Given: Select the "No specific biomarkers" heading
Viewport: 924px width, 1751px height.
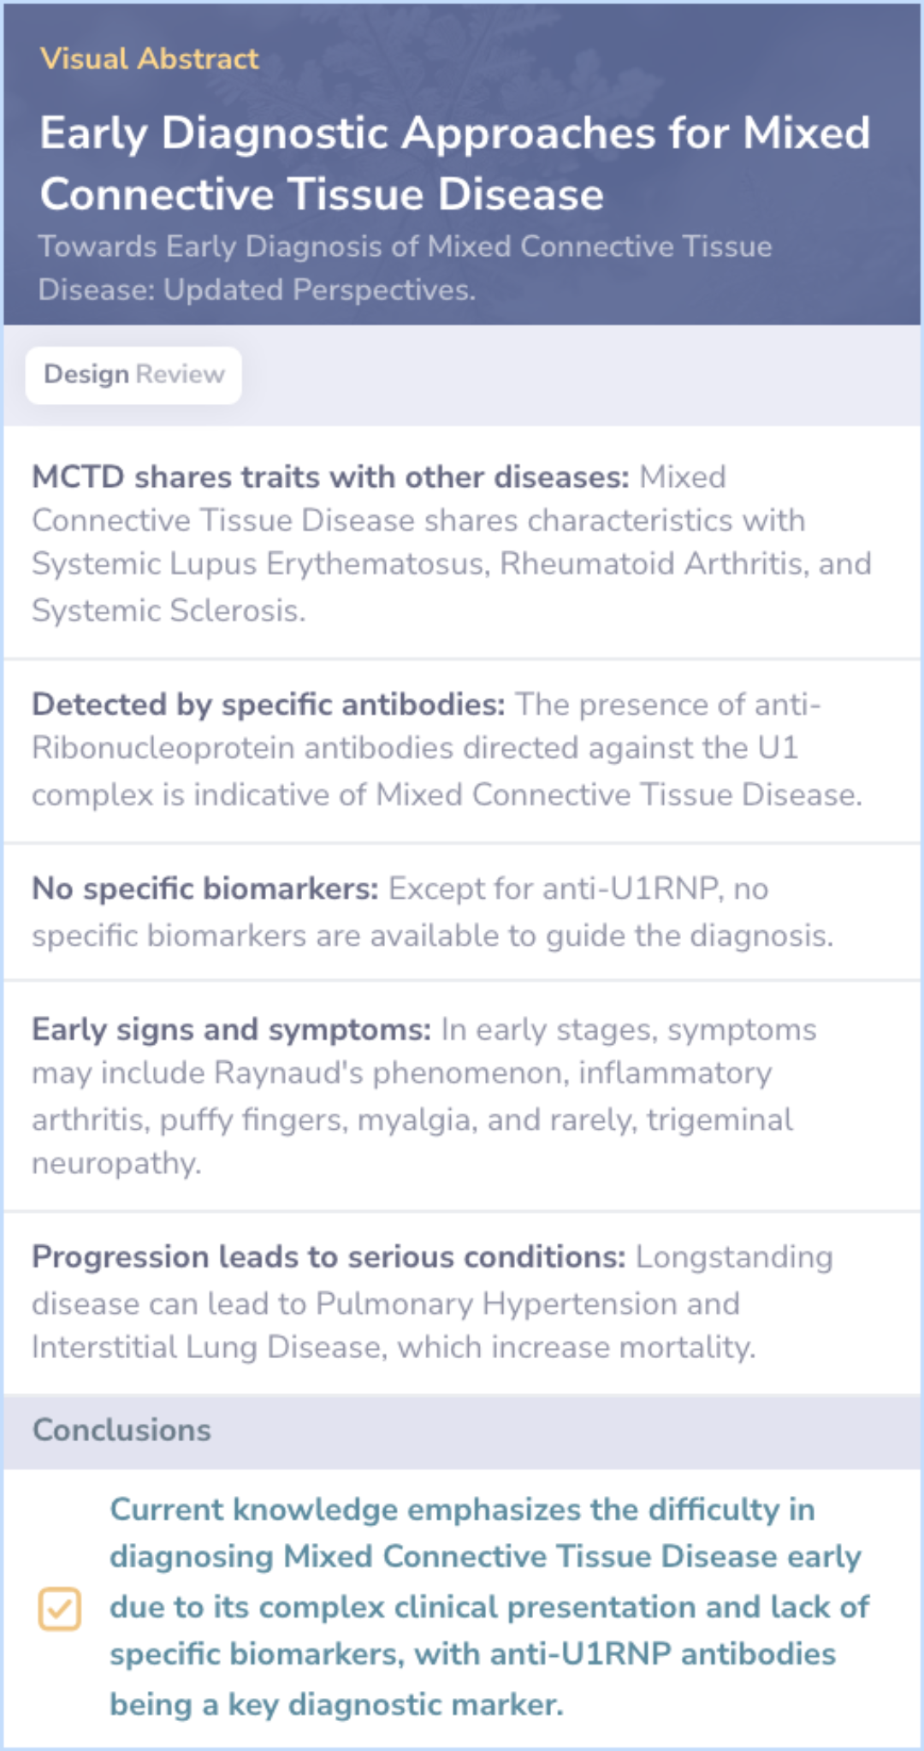Looking at the screenshot, I should (x=204, y=888).
